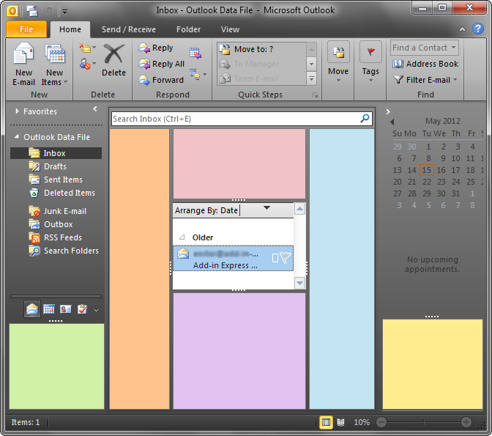Image resolution: width=492 pixels, height=436 pixels.
Task: Click the zoom in plus button
Action: (x=466, y=422)
